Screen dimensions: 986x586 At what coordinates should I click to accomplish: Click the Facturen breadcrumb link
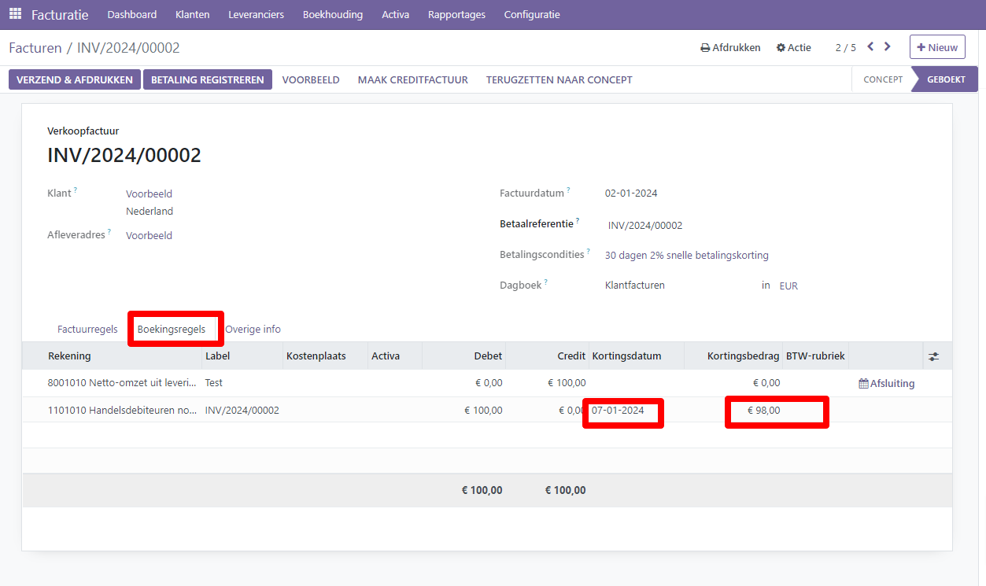coord(35,48)
